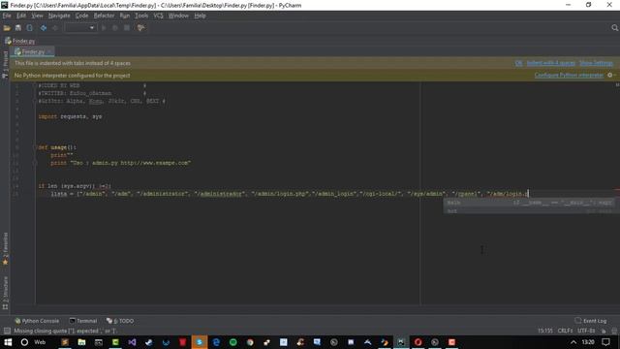The image size is (620, 349).
Task: Open Steam from taskbar
Action: click(149, 342)
